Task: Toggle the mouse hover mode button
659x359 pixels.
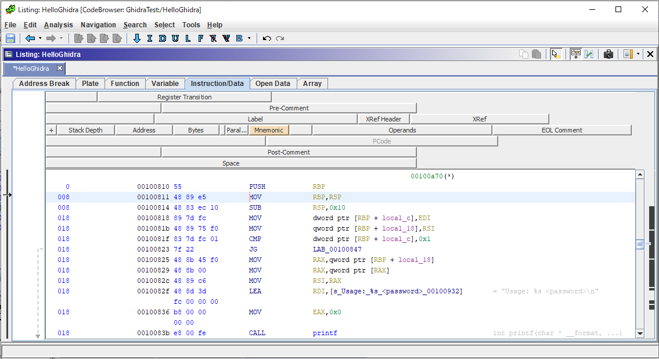Action: click(556, 54)
